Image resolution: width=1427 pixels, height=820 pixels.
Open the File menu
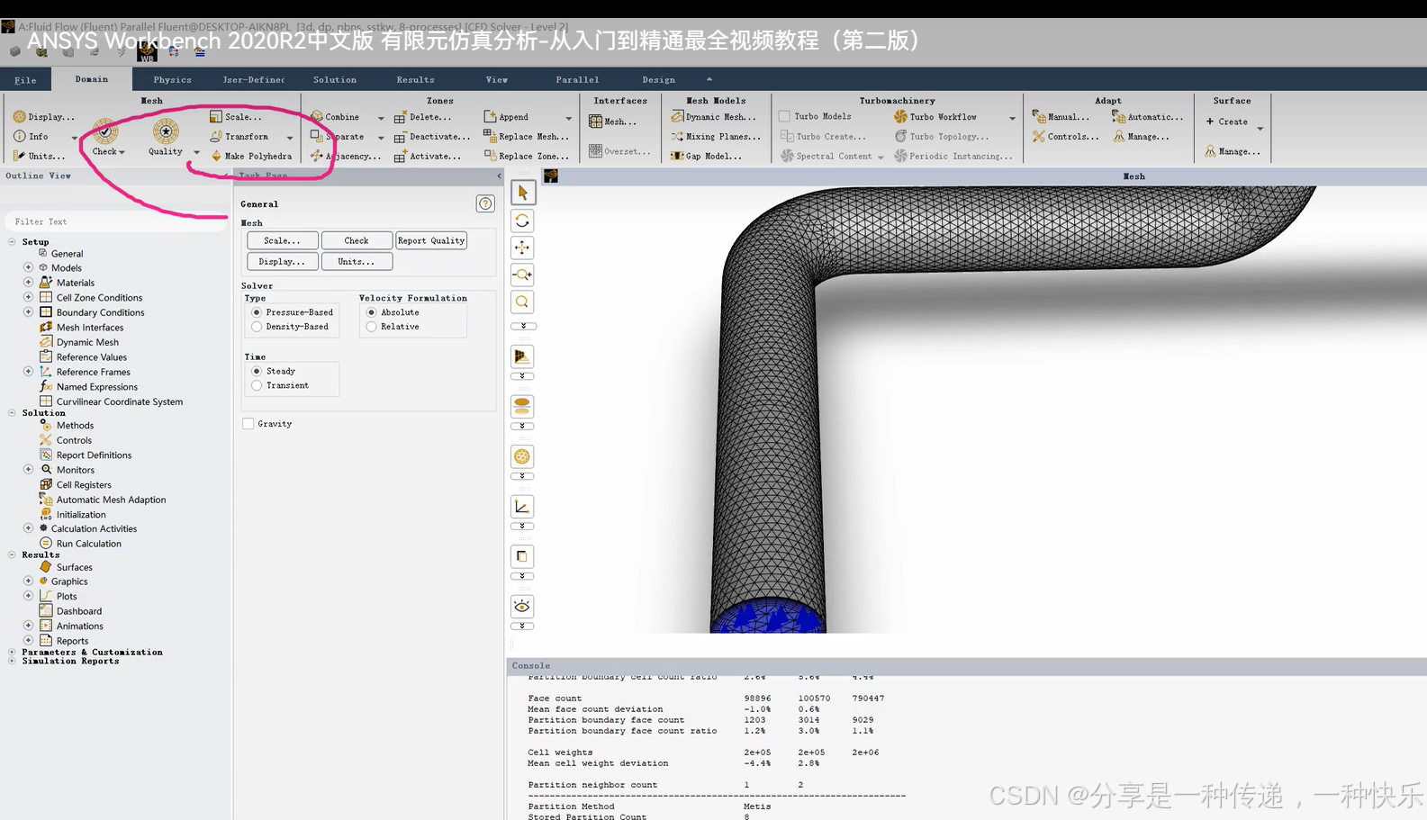[x=25, y=80]
